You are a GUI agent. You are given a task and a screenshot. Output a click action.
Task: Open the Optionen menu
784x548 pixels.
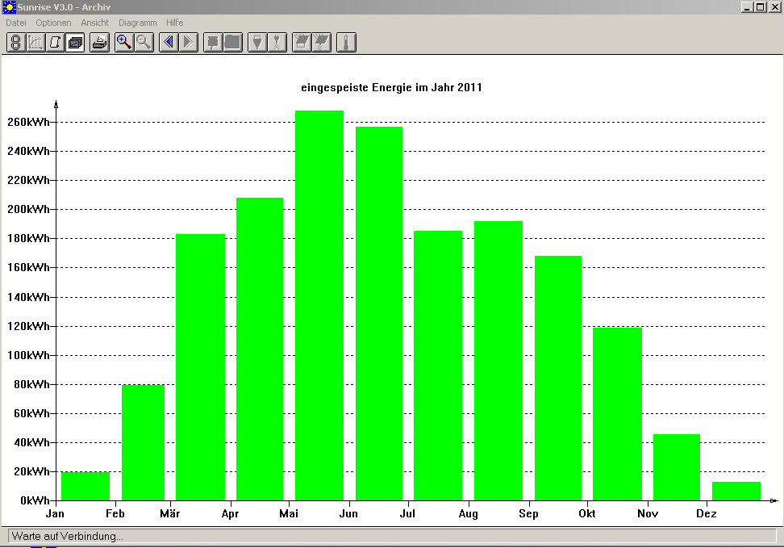[x=53, y=23]
